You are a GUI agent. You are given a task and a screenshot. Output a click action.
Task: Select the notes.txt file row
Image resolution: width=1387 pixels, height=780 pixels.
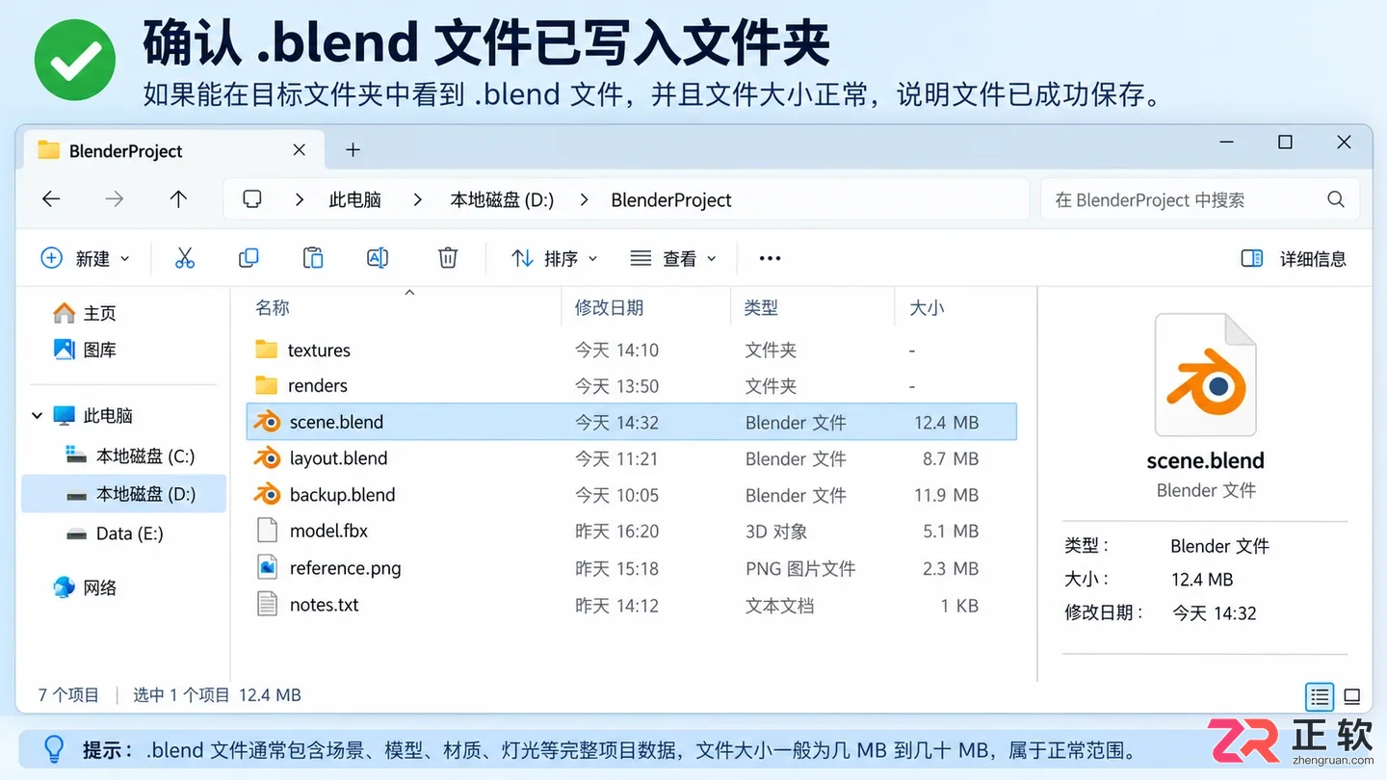tap(632, 605)
